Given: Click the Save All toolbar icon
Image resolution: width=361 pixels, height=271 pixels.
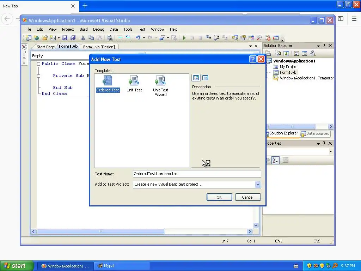Looking at the screenshot, I should click(73, 38).
